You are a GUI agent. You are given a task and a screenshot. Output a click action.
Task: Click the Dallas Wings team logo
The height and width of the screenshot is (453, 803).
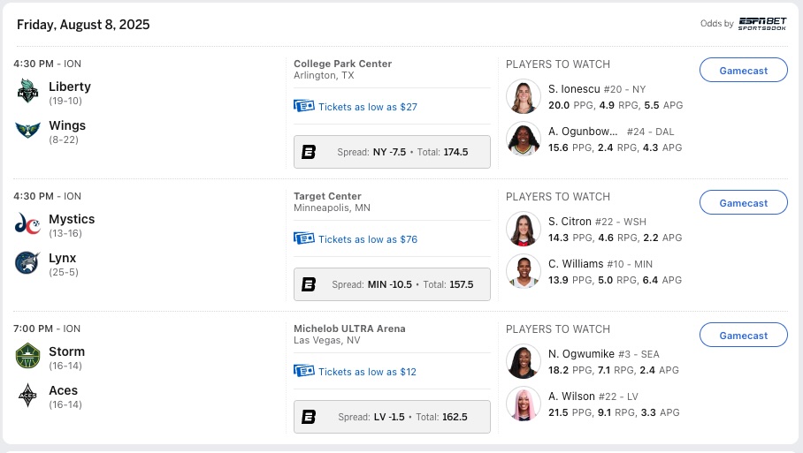[27, 131]
